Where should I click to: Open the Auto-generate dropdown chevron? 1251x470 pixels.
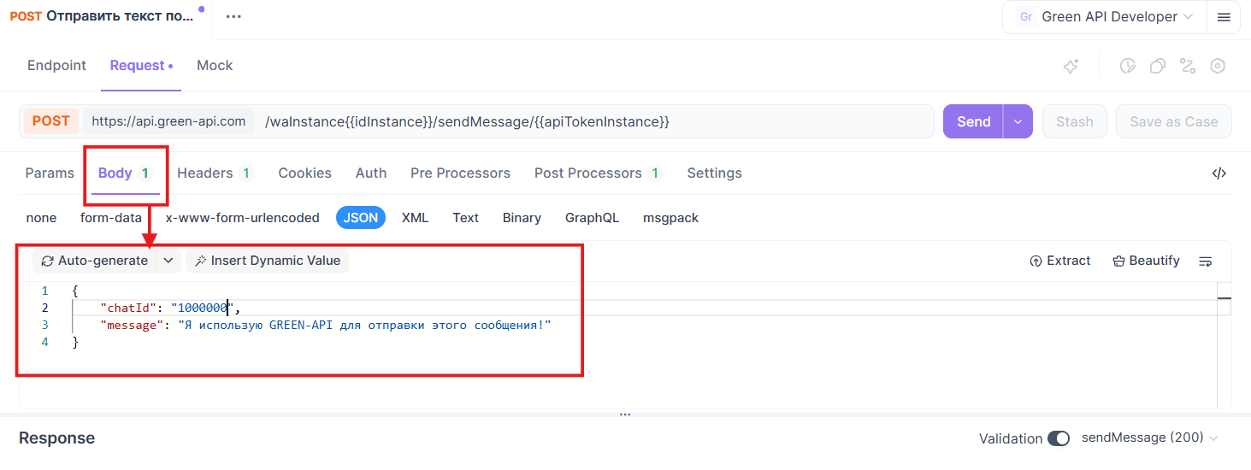coord(168,261)
